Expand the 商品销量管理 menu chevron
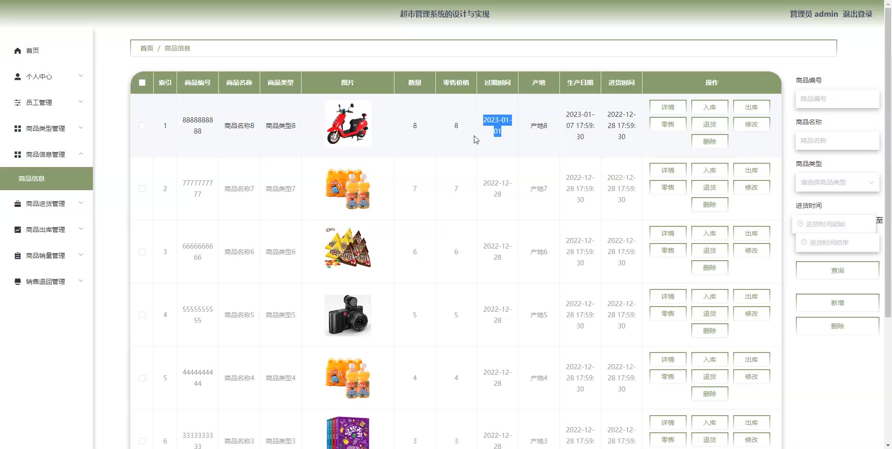This screenshot has height=449, width=892. click(81, 255)
